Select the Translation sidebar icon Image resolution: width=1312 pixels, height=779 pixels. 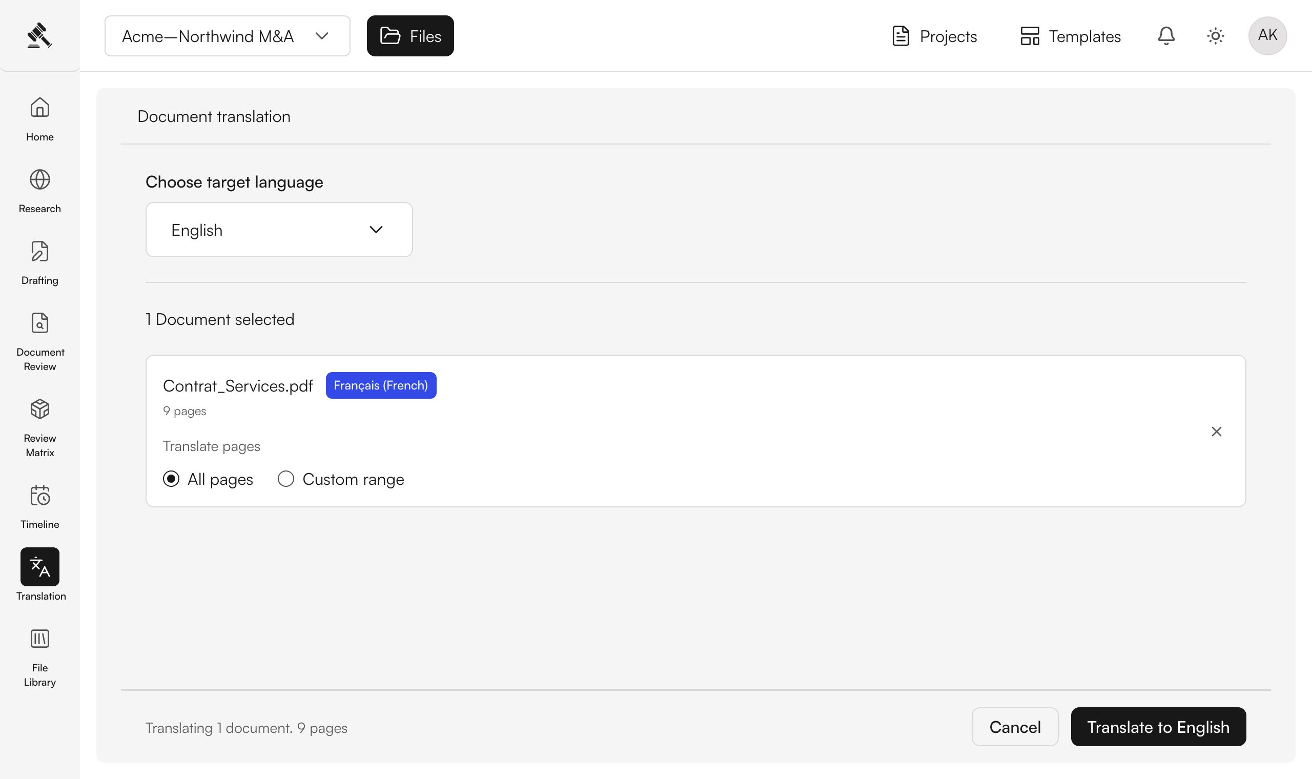(x=40, y=567)
